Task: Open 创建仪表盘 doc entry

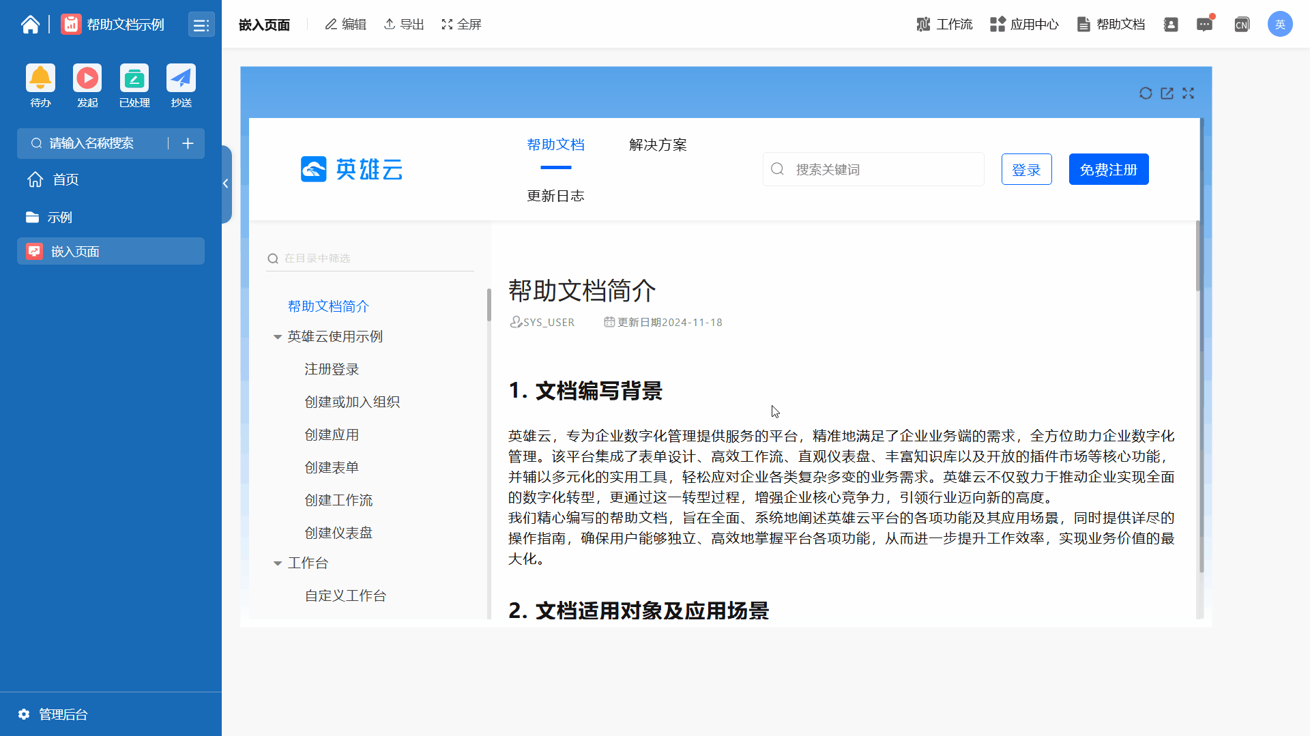Action: coord(338,533)
